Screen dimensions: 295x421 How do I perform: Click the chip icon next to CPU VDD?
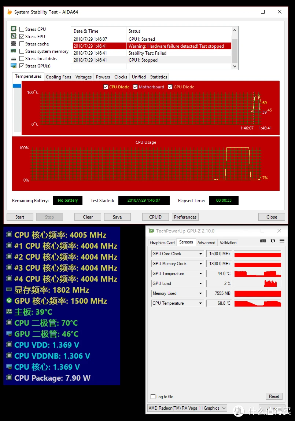9,344
